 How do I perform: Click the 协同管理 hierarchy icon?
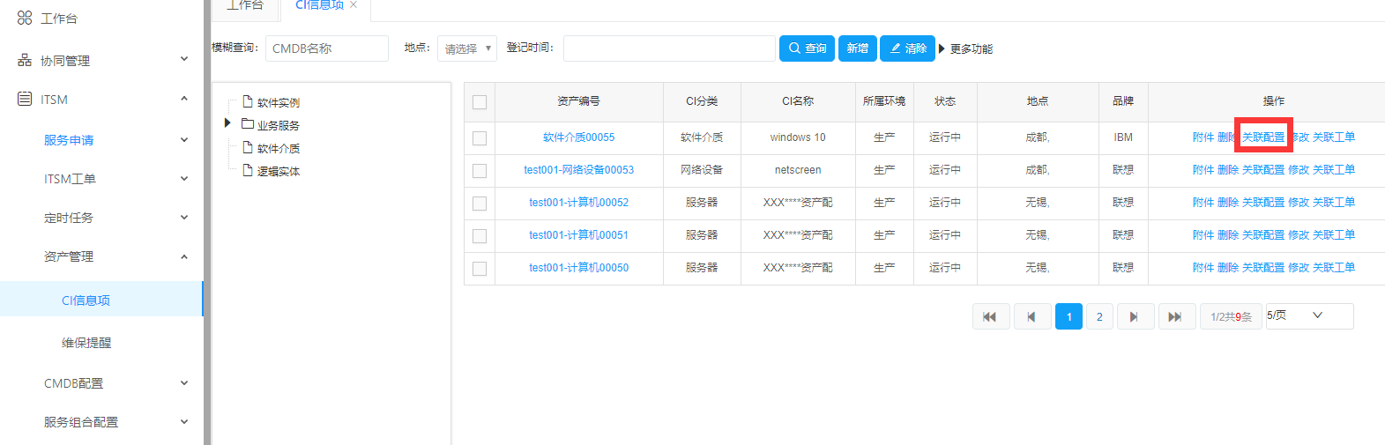click(25, 60)
